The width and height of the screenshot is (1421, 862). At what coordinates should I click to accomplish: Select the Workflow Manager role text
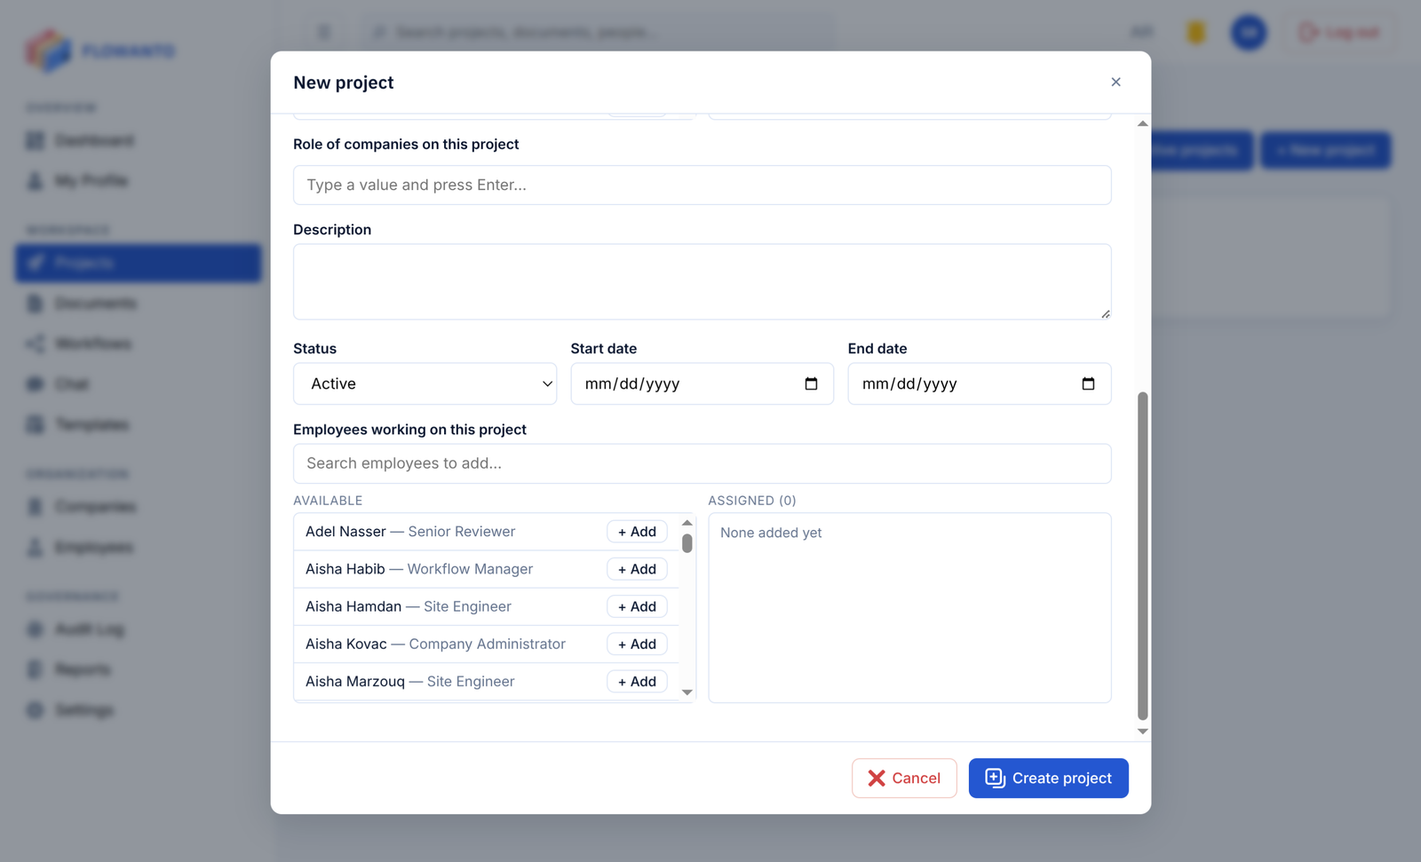tap(470, 569)
